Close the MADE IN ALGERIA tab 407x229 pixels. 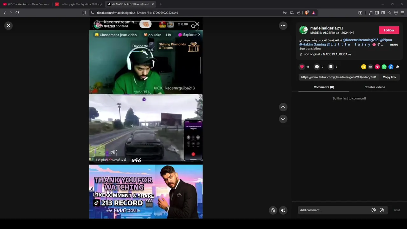pyautogui.click(x=153, y=4)
